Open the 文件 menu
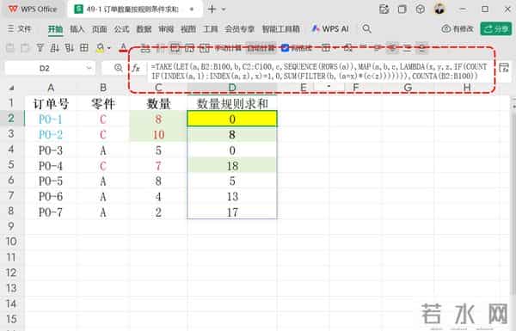Viewport: 516px width, 331px height. (x=20, y=29)
